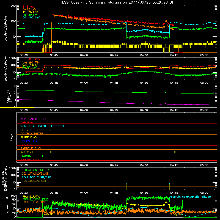Select the SC_IN_SUNLIGHT flag label
This screenshot has height=220, width=220.
click(x=32, y=130)
